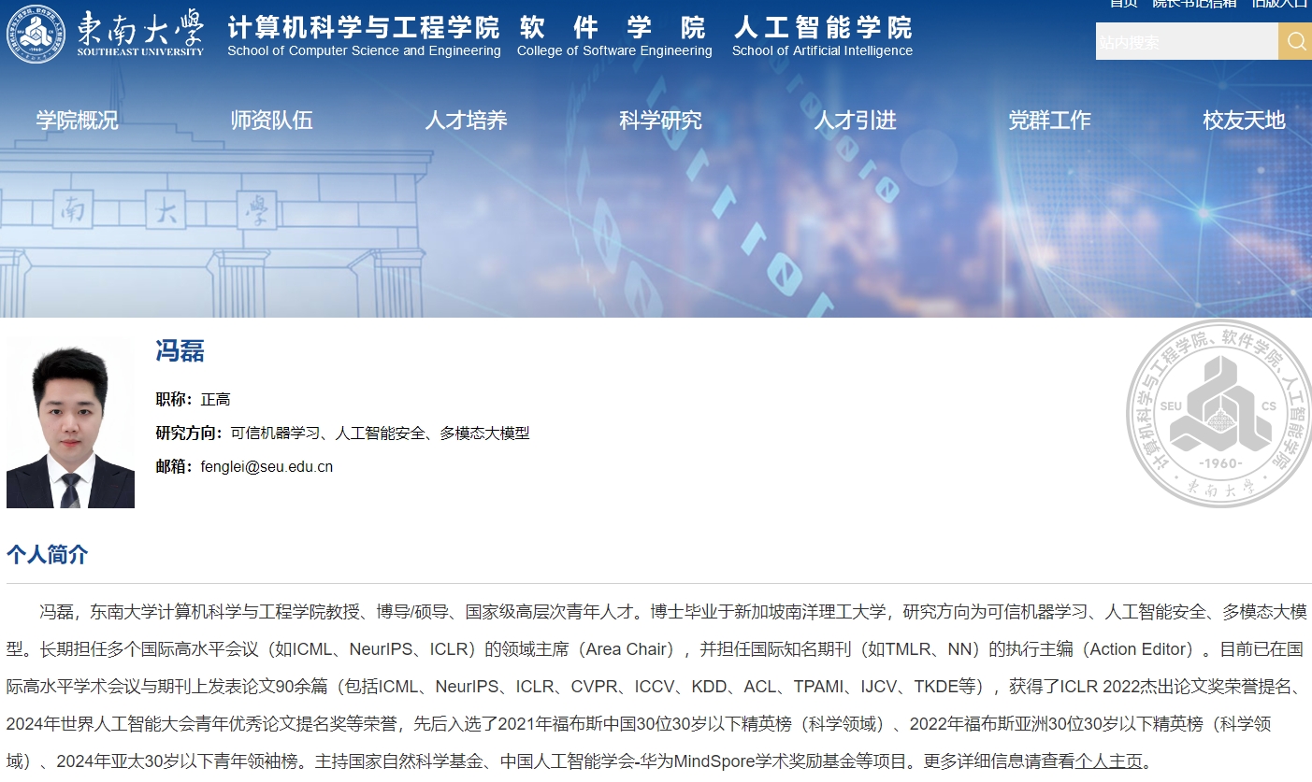Viewport: 1312px width, 782px height.
Task: Click the Southeast University logo emblem
Action: [36, 34]
